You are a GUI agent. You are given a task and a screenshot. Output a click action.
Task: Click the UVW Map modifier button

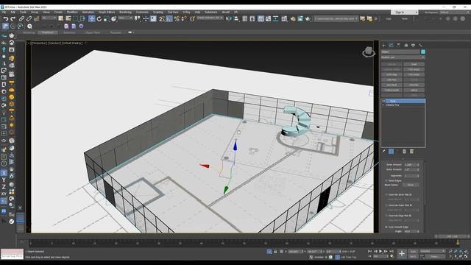point(392,74)
